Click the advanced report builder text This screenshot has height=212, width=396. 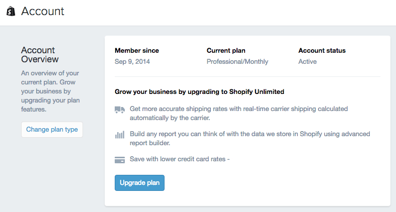click(250, 138)
